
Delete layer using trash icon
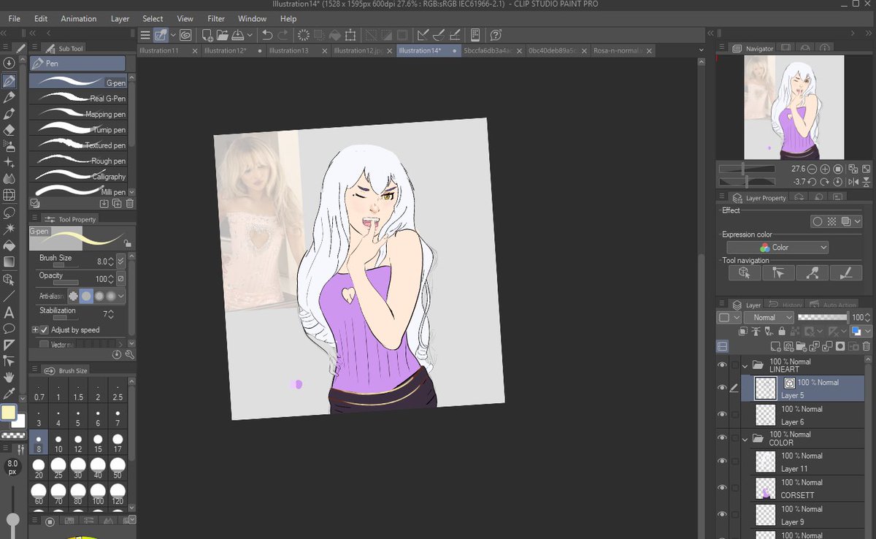click(866, 347)
